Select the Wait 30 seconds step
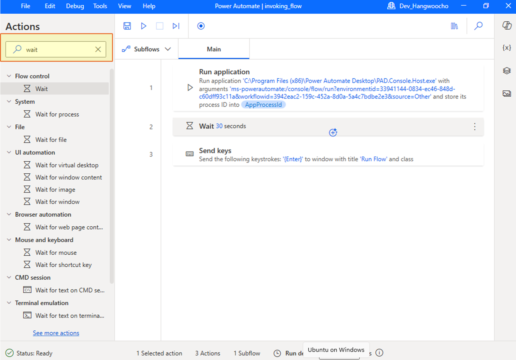Image resolution: width=516 pixels, height=360 pixels. [x=328, y=127]
